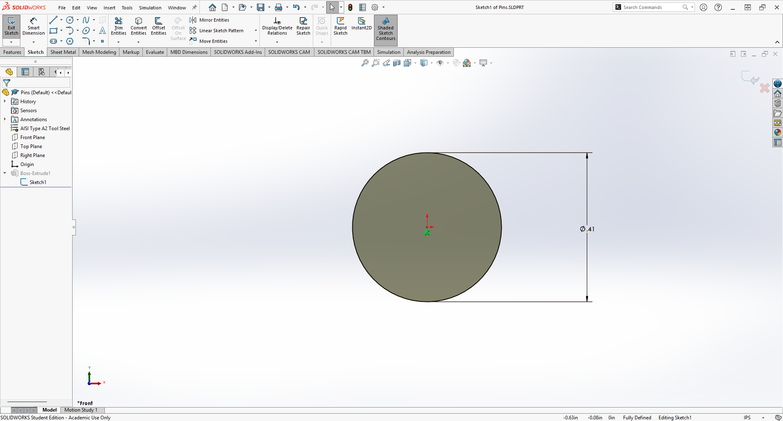Open the Trim Entities dropdown arrow
The width and height of the screenshot is (783, 421).
119,42
